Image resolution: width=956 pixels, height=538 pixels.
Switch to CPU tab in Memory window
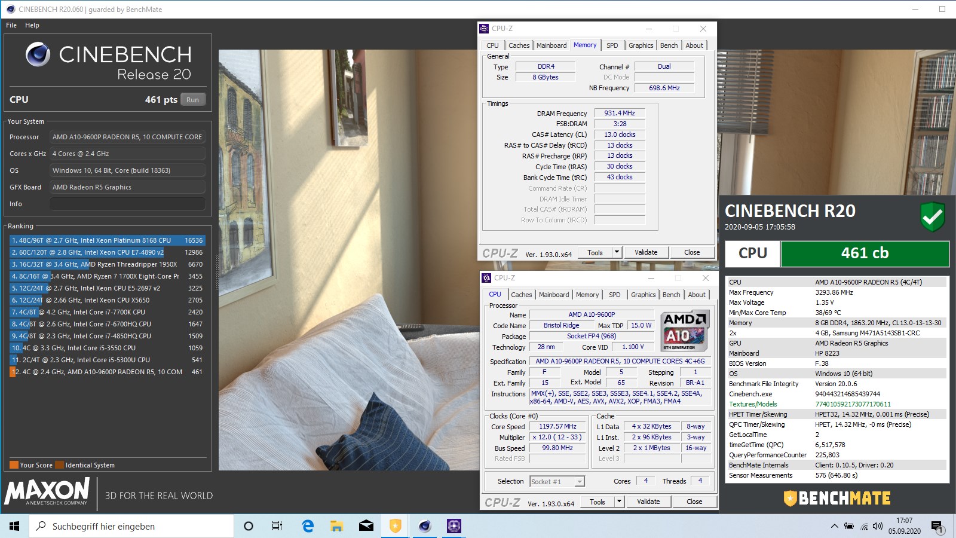(492, 45)
